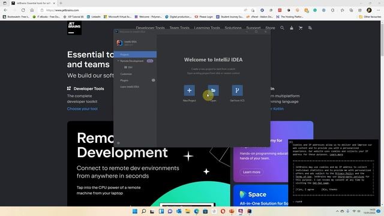Click Privacy Policy link in cookie notice
The width and height of the screenshot is (384, 216).
(344, 173)
